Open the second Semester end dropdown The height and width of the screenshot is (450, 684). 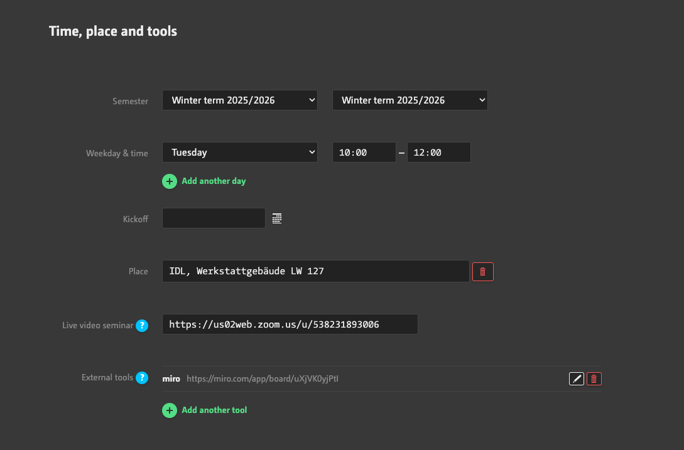click(410, 100)
